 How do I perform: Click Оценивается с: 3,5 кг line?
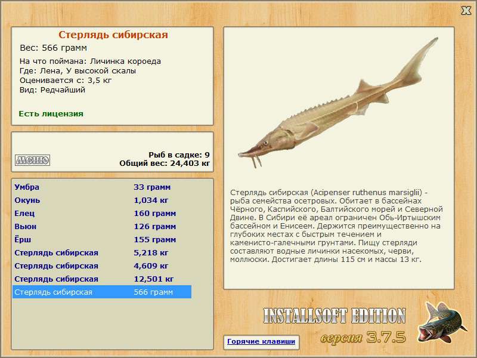point(66,81)
